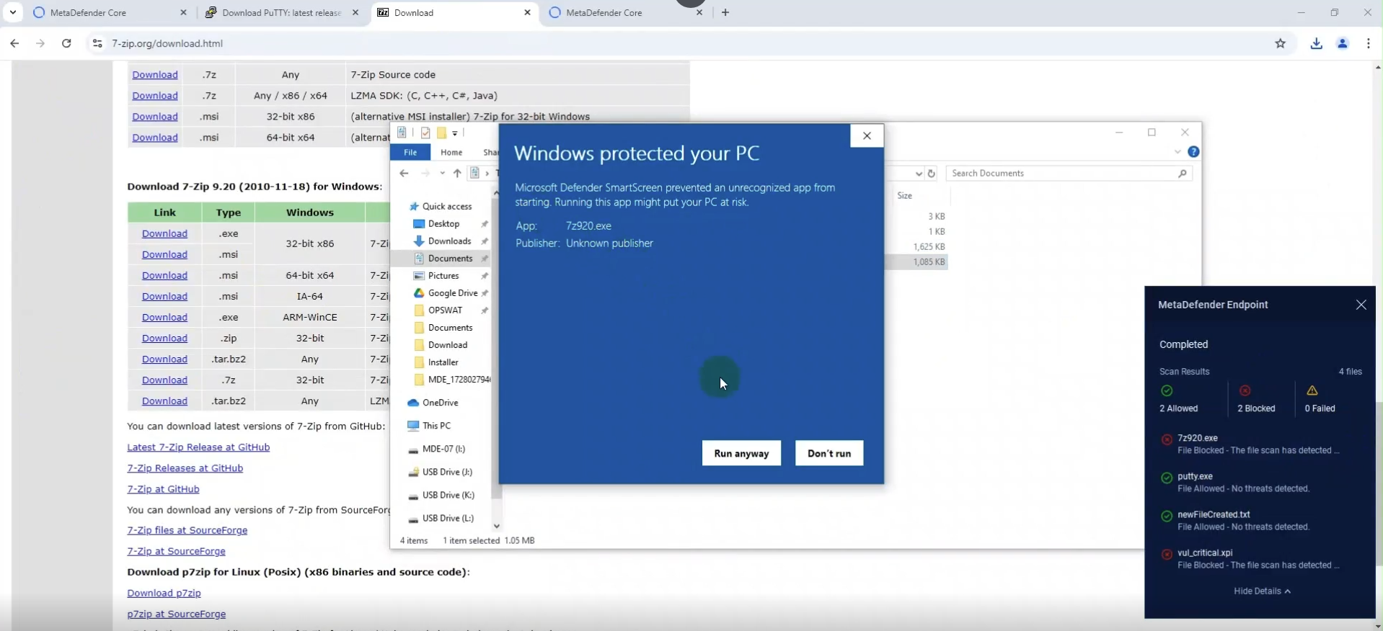Open Chrome three-dot menu
Viewport: 1383px width, 631px height.
tap(1369, 43)
